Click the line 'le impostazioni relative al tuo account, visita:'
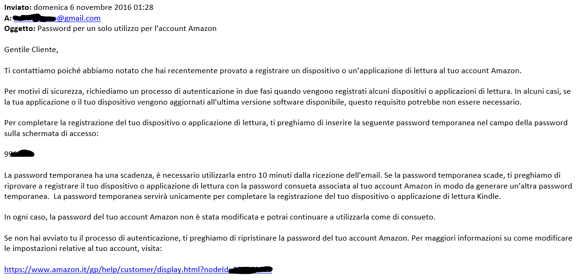This screenshot has height=280, width=576. [x=83, y=249]
